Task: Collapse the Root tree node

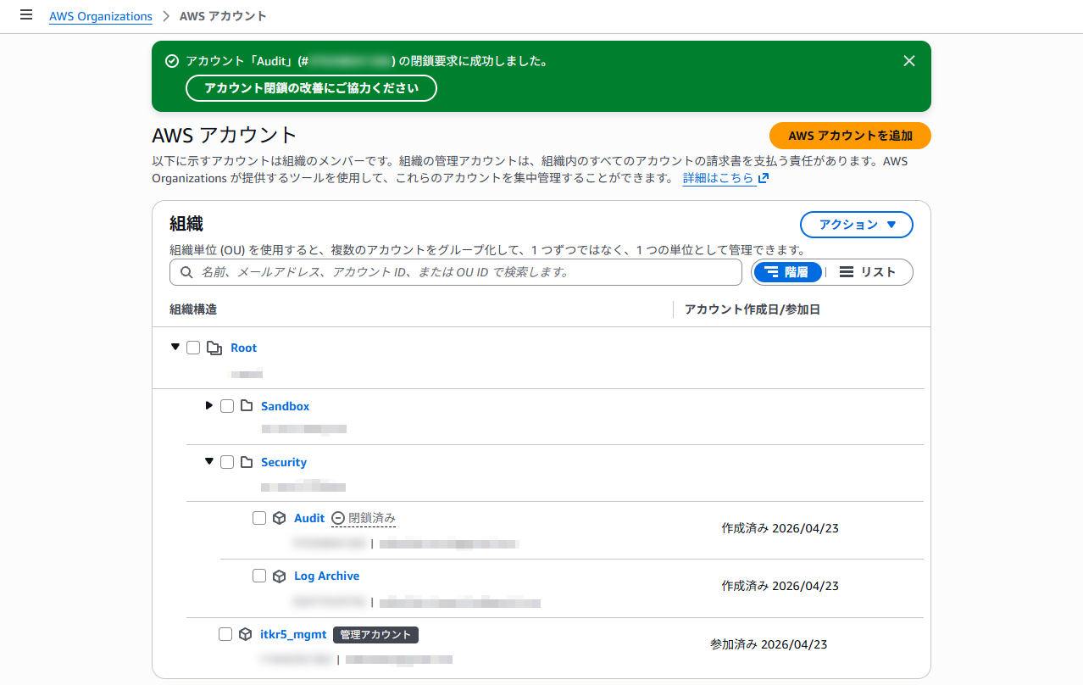Action: (175, 347)
